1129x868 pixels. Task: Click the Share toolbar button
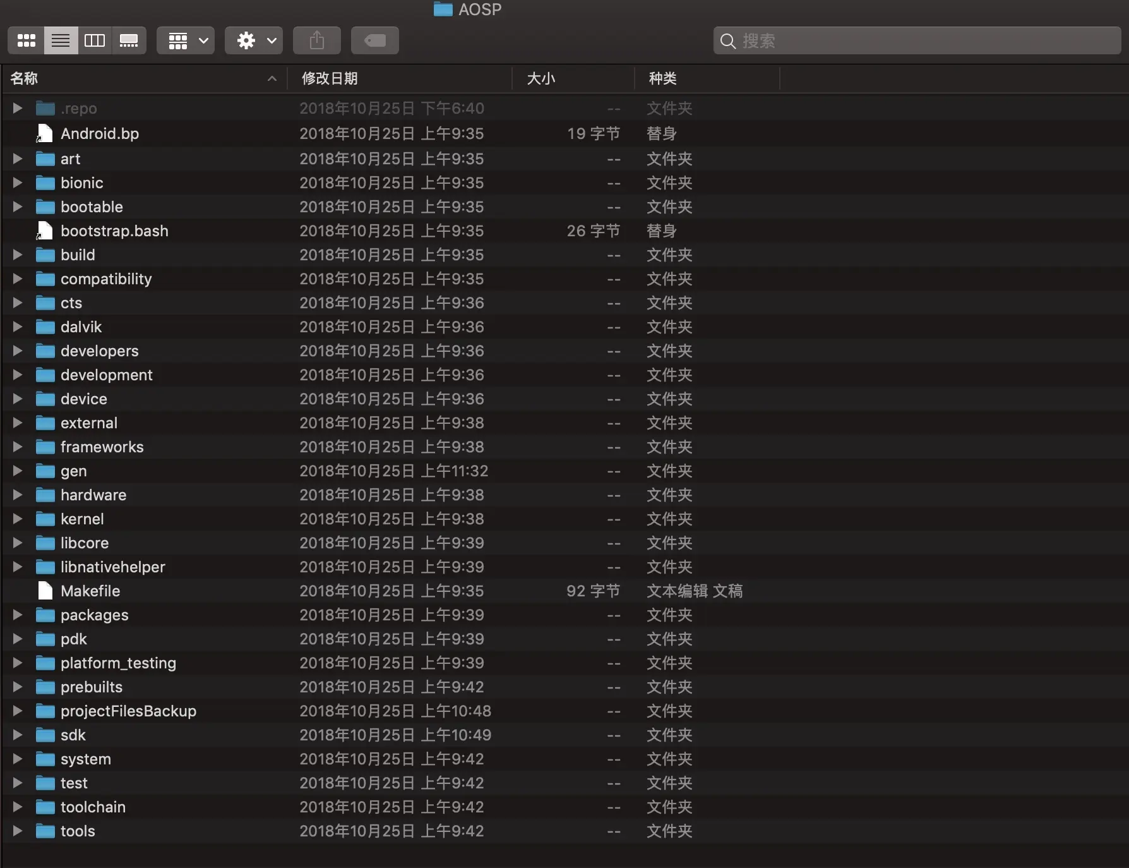(317, 41)
